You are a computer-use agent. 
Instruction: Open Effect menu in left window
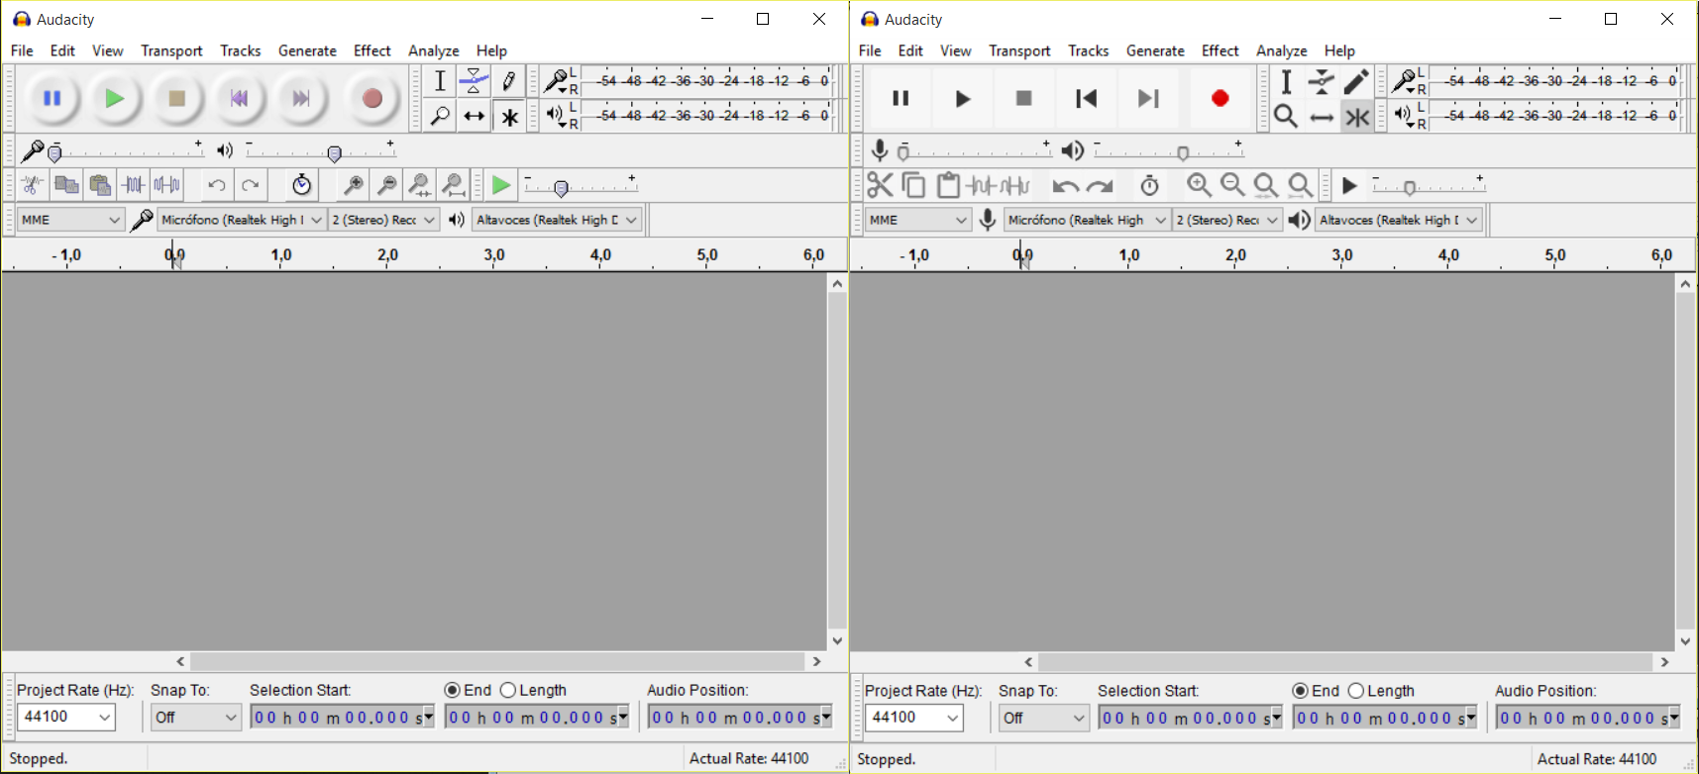coord(372,50)
